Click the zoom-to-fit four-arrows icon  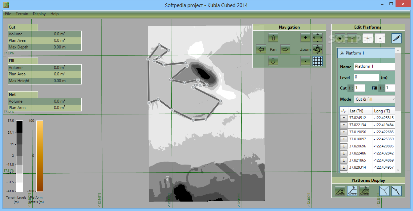318,38
